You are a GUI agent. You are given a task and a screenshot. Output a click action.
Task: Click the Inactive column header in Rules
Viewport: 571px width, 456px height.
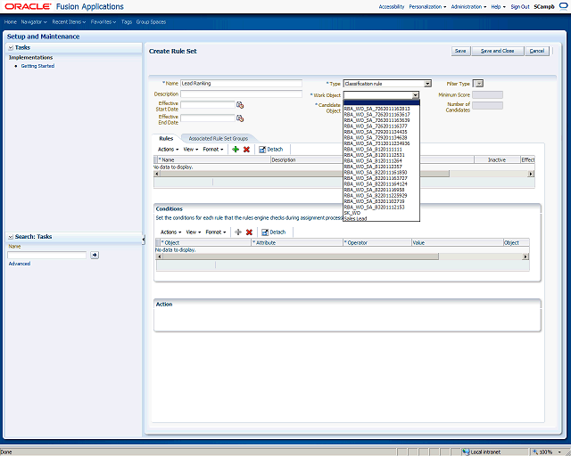[497, 159]
